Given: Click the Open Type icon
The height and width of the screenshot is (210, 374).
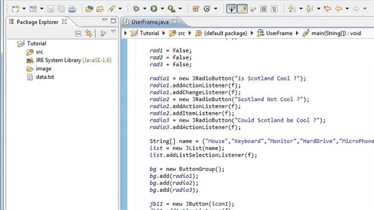Looking at the screenshot, I should (89, 9).
